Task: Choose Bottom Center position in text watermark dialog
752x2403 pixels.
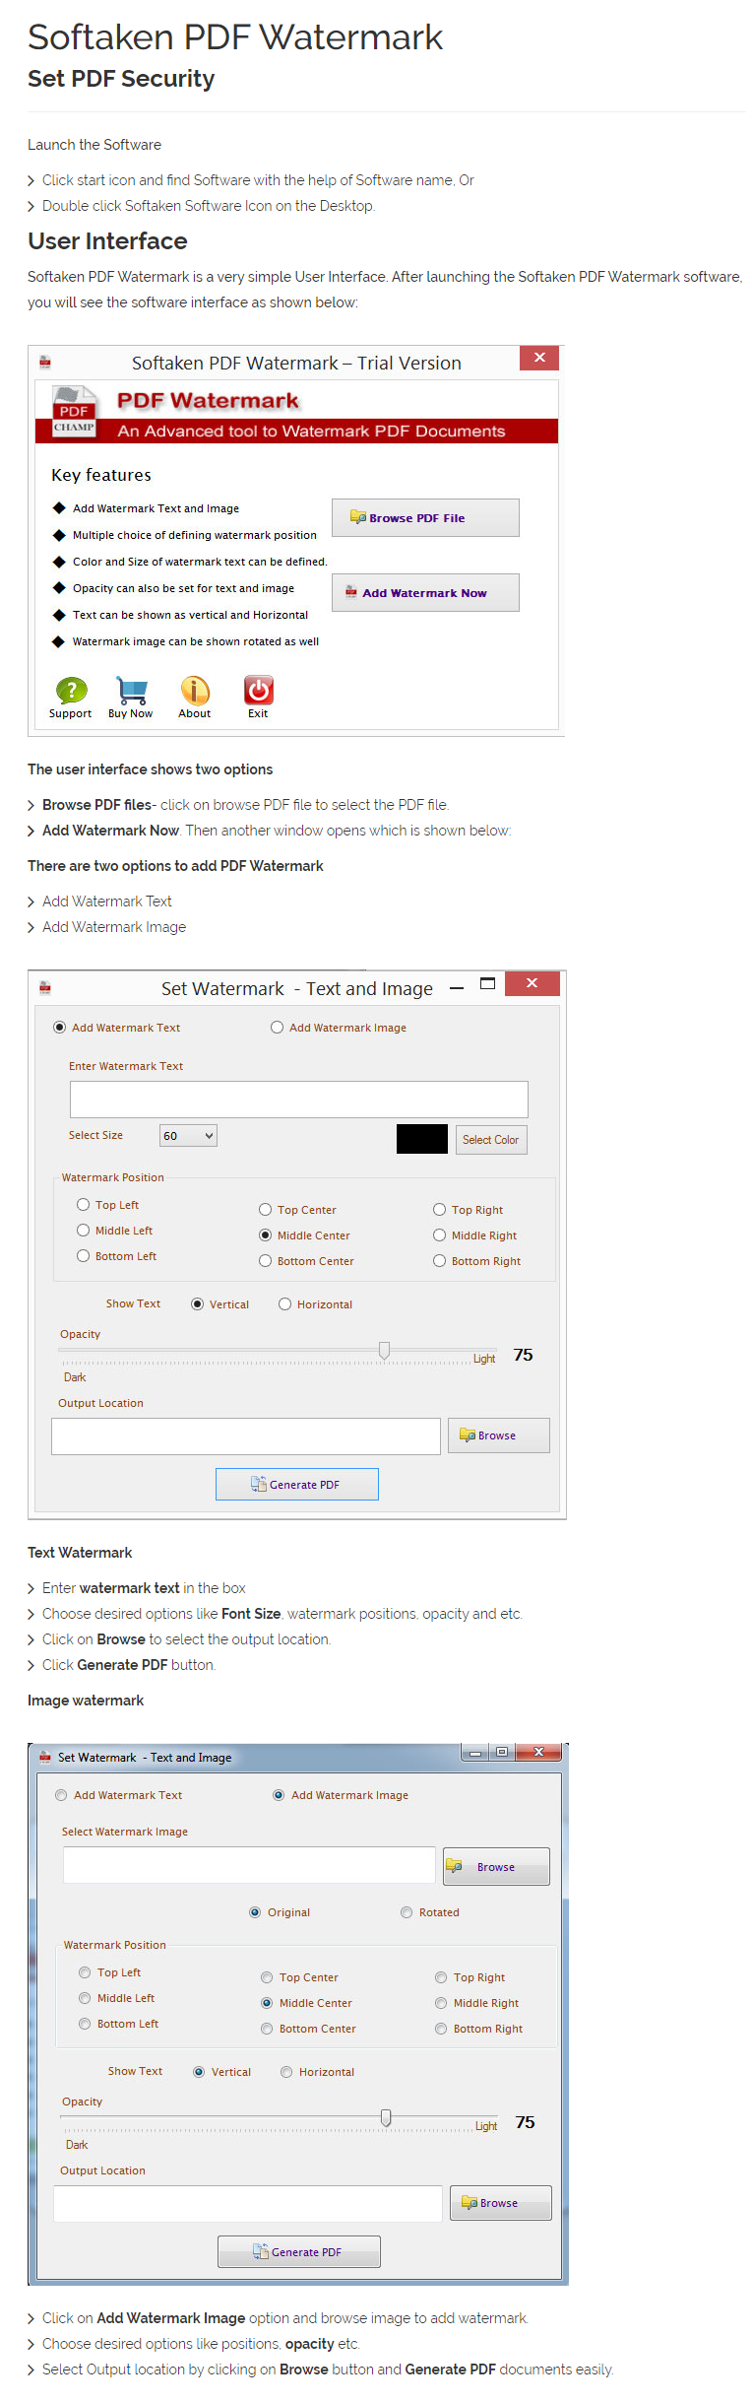Action: click(x=266, y=1260)
